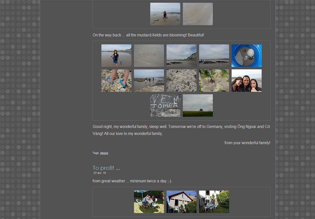
Task: Open the 'To profit ...' post title
Action: pyautogui.click(x=106, y=168)
